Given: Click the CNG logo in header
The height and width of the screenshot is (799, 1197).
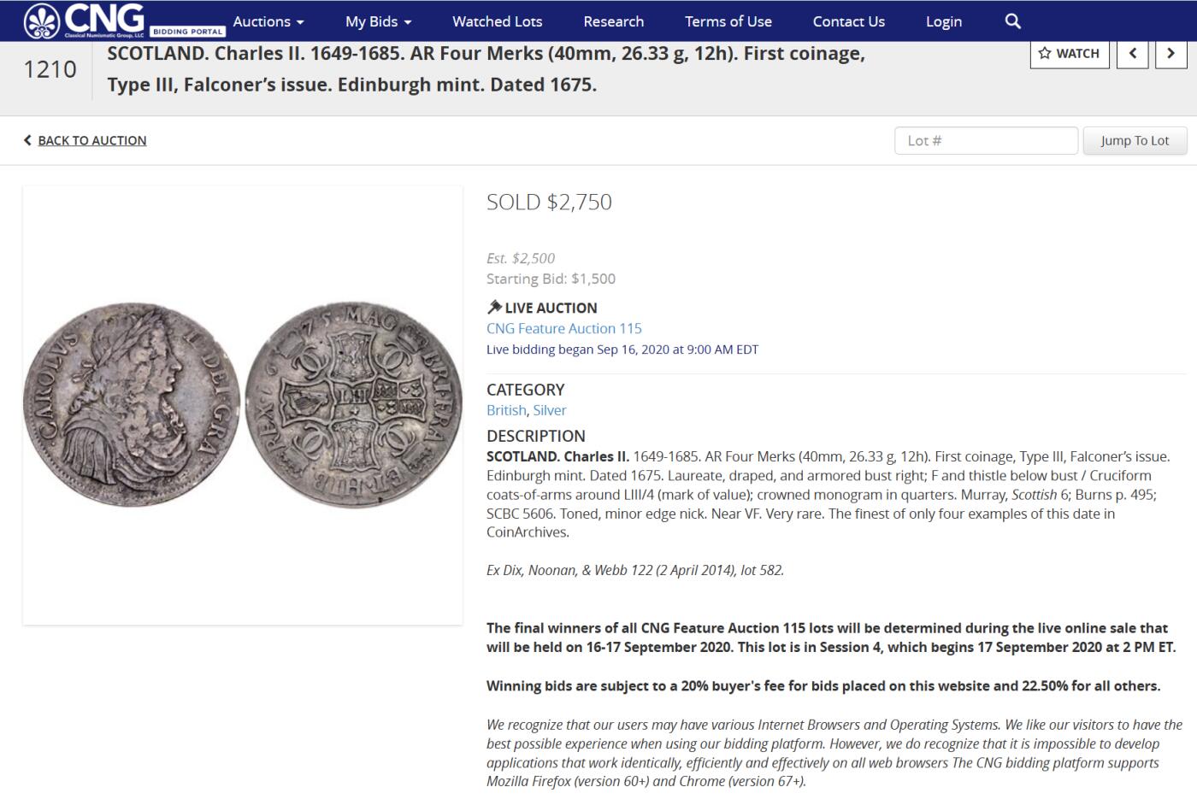Looking at the screenshot, I should pos(125,21).
